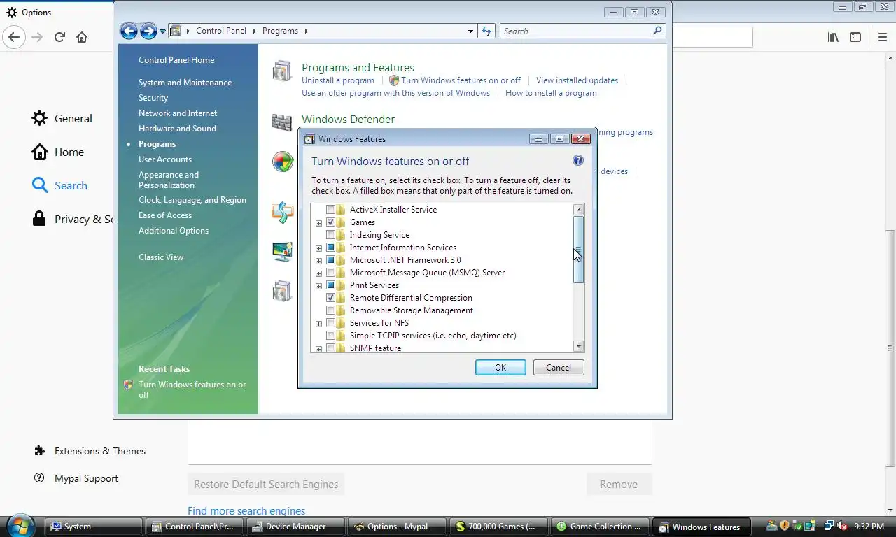Toggle the Mypal sidebar icon
896x537 pixels.
coord(855,37)
